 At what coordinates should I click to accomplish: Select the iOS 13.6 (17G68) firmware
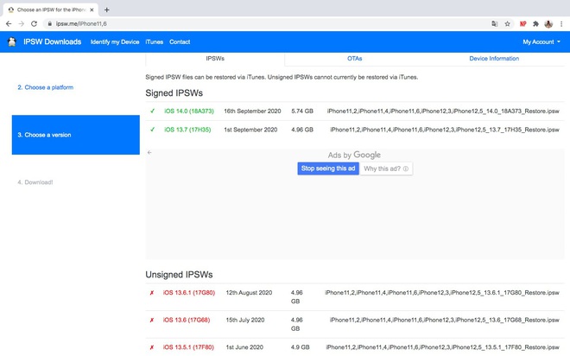click(187, 320)
